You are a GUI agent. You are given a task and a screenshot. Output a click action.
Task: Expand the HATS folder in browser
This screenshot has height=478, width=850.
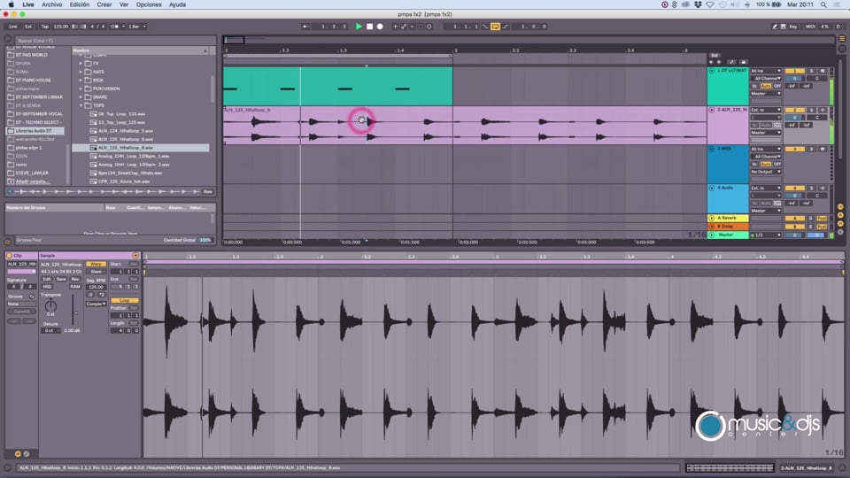click(81, 72)
